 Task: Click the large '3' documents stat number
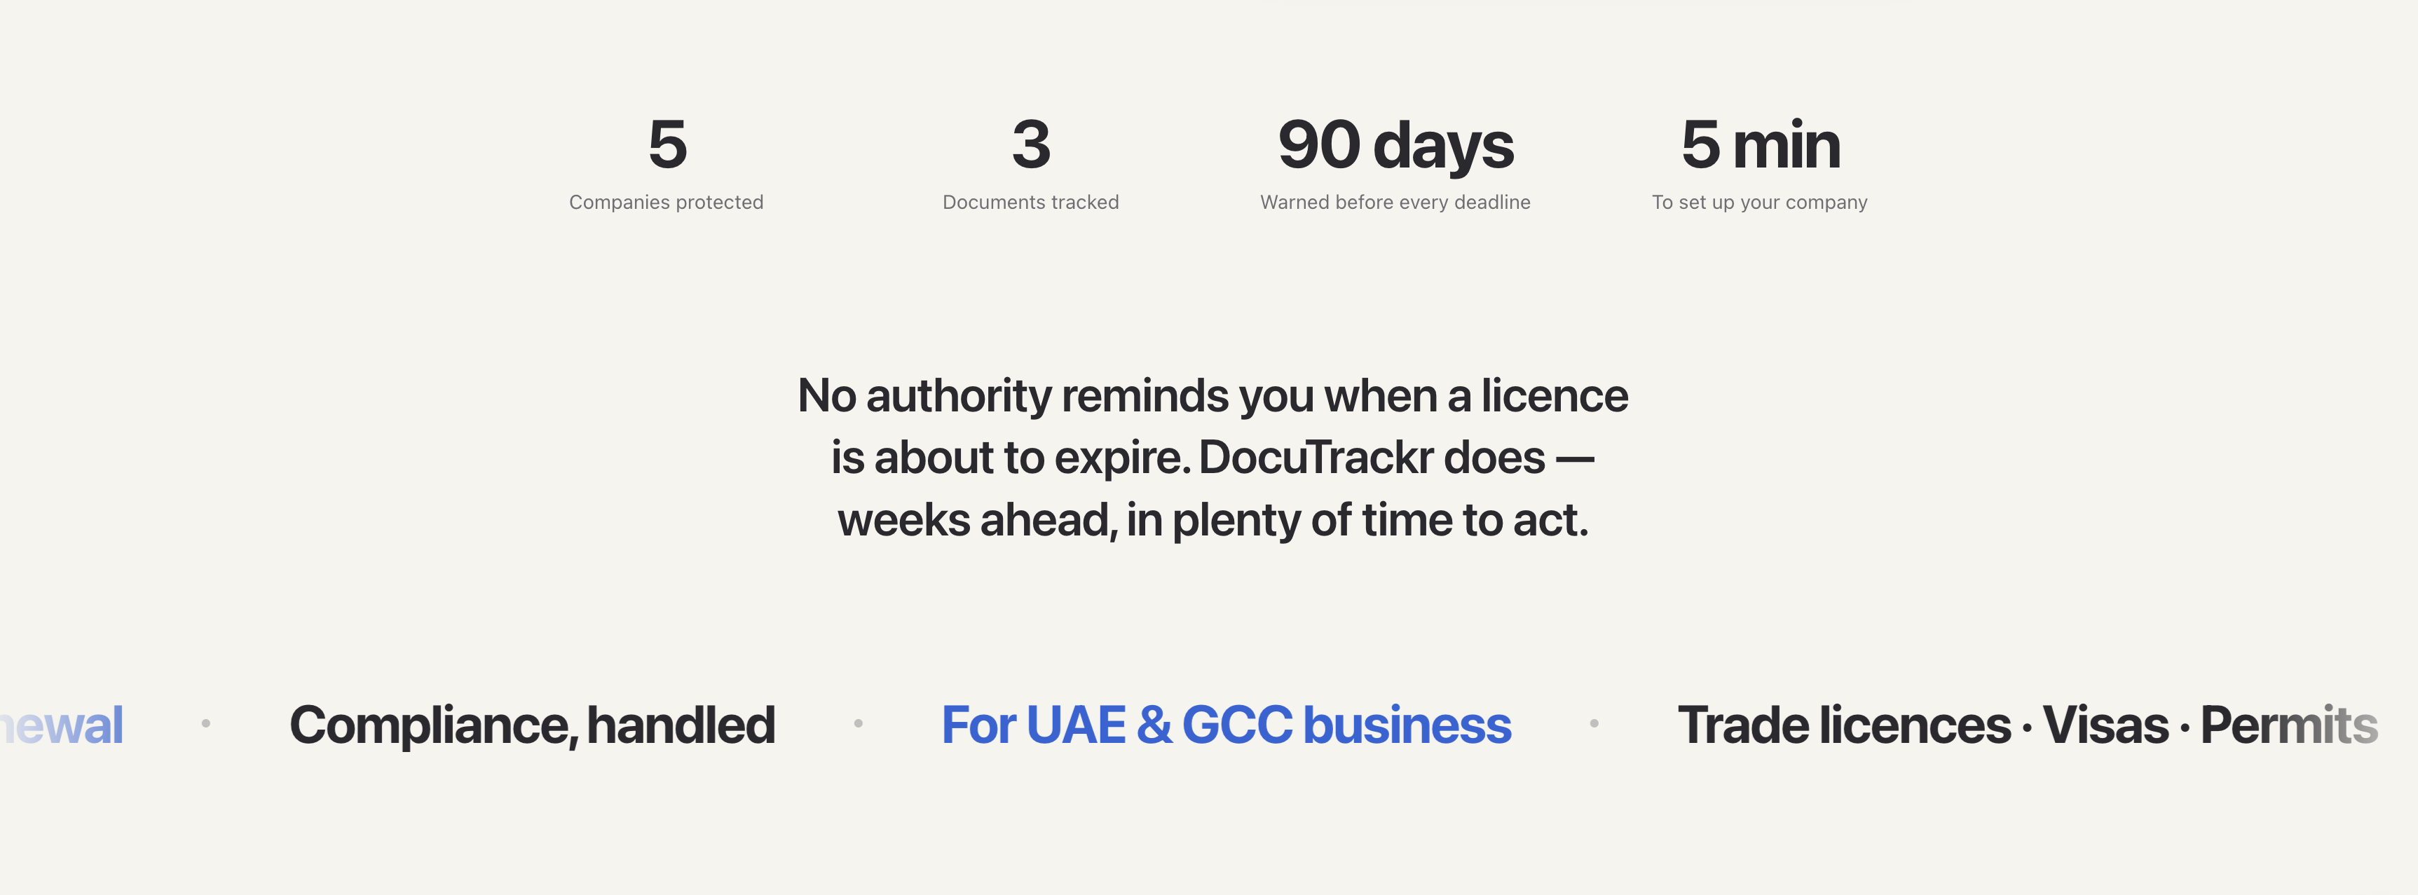pyautogui.click(x=1031, y=144)
